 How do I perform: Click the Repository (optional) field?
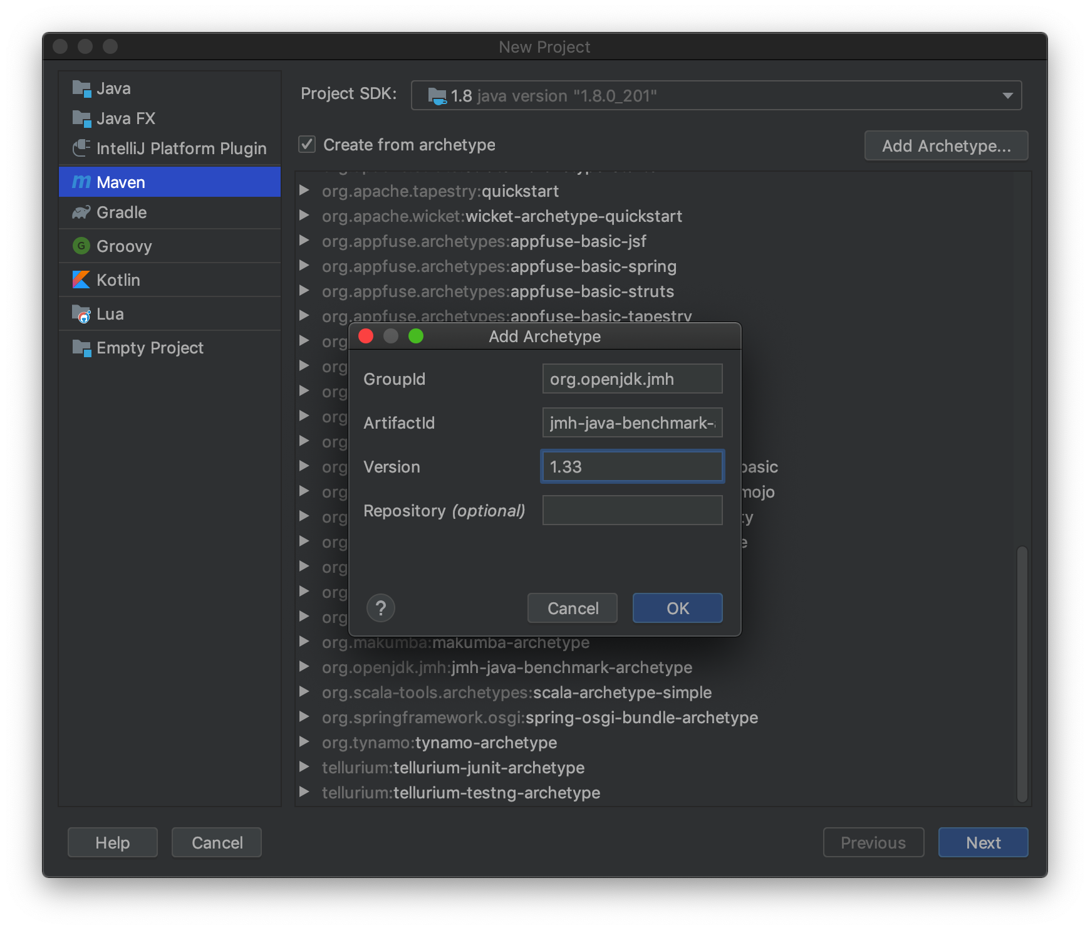632,510
